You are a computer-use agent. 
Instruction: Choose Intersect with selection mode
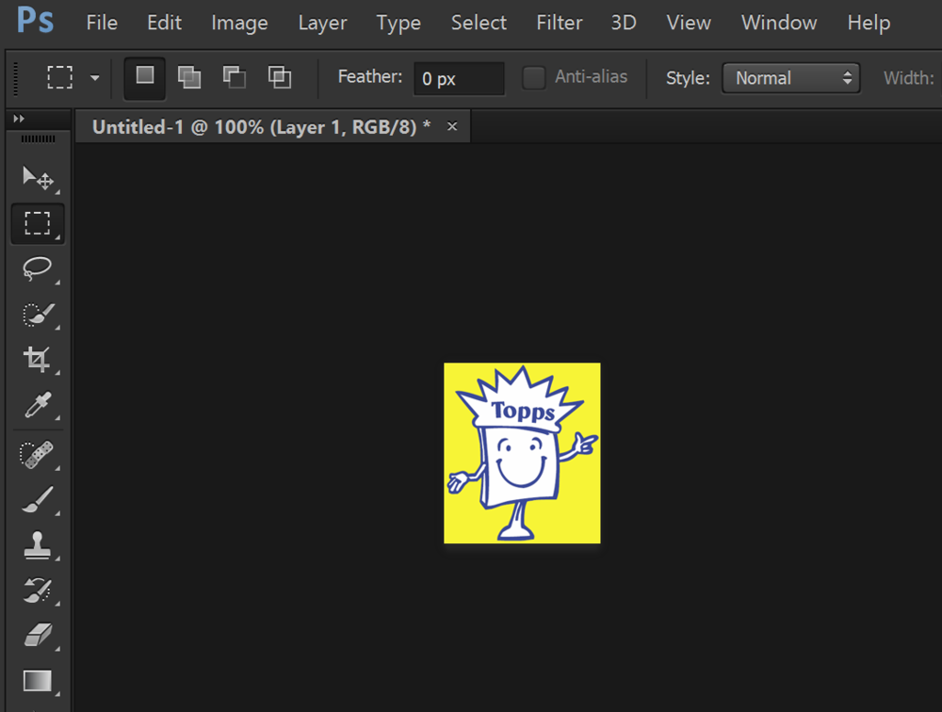(280, 77)
